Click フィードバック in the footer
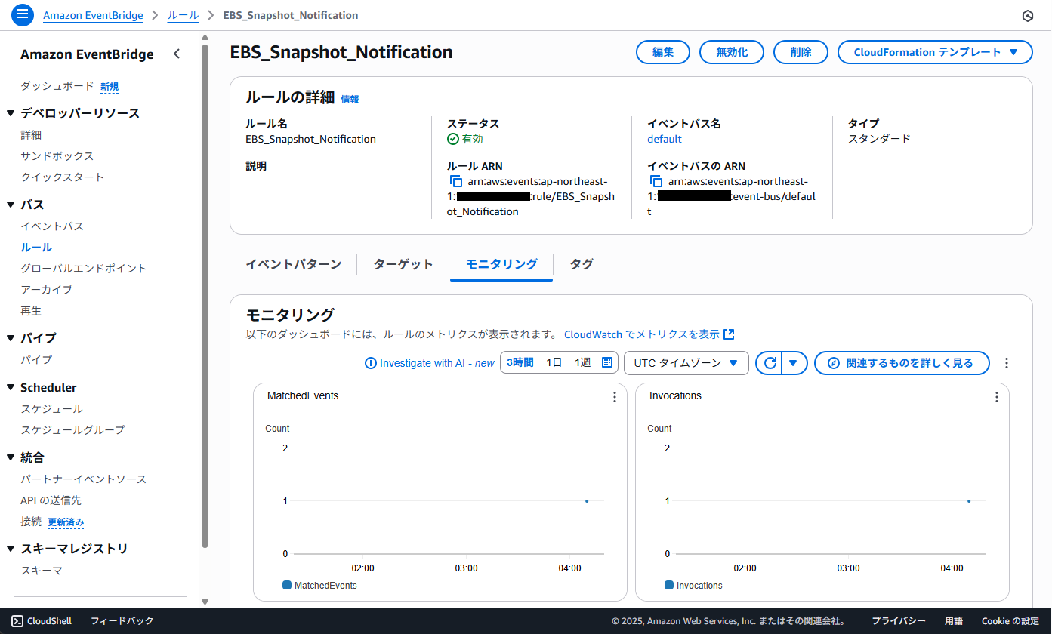This screenshot has width=1052, height=634. [x=122, y=620]
